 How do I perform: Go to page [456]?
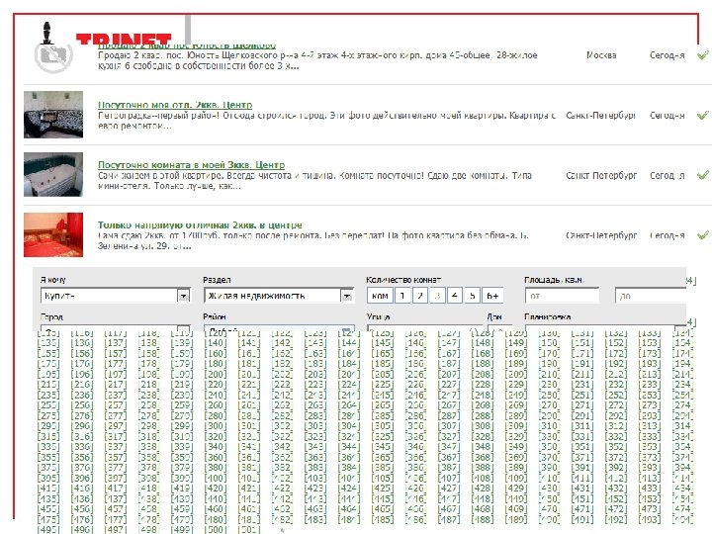pos(82,509)
